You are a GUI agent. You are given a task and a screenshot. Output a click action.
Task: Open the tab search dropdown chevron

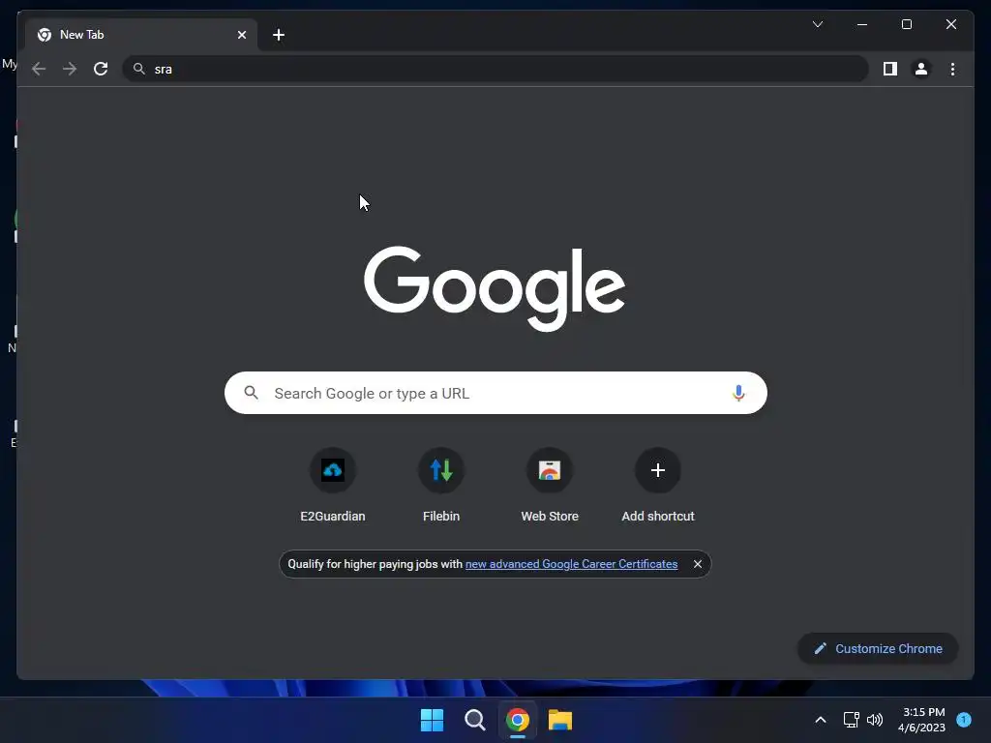(x=817, y=24)
